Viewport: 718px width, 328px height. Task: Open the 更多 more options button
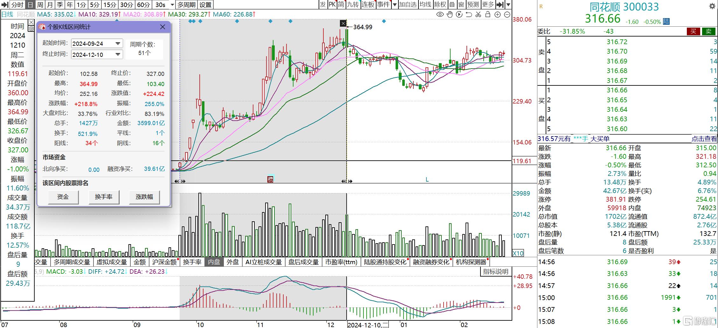point(488,4)
